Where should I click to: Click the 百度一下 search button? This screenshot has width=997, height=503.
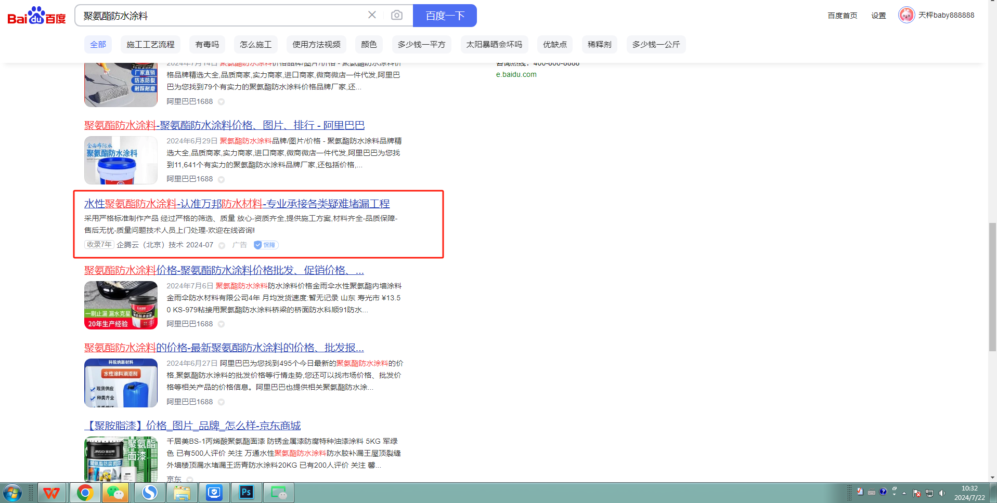pyautogui.click(x=445, y=16)
